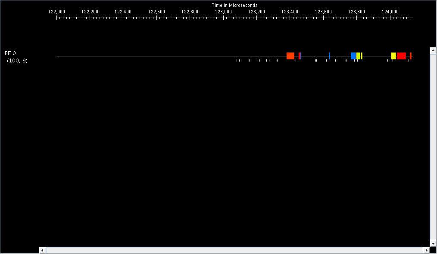
Task: Click the PE 0 row label
Action: [x=10, y=53]
